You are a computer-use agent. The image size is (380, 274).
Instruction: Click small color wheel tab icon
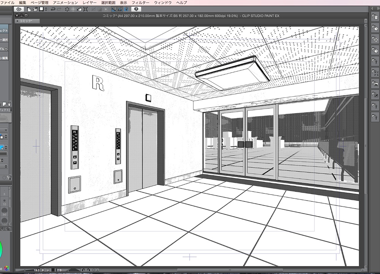coord(6,268)
